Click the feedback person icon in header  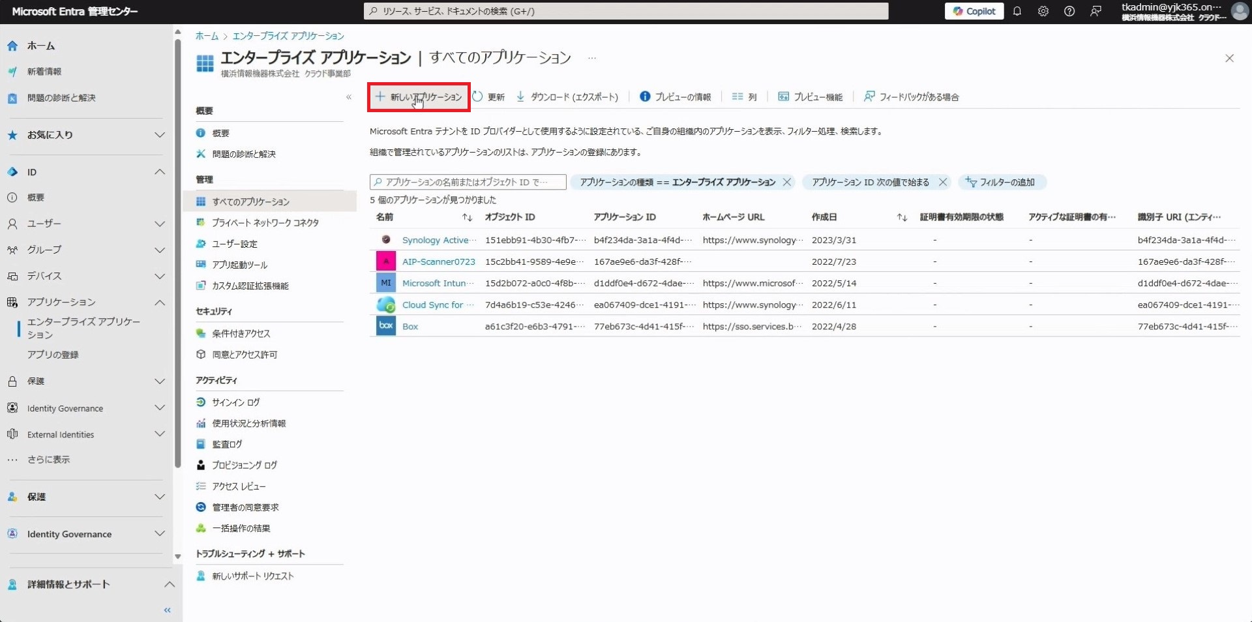click(x=1095, y=11)
